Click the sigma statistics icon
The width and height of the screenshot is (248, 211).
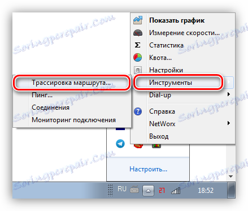point(137,45)
